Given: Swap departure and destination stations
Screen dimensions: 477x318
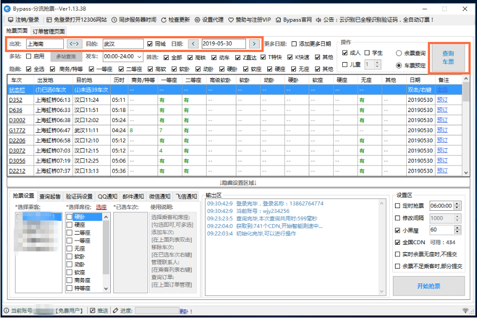Looking at the screenshot, I should point(75,44).
